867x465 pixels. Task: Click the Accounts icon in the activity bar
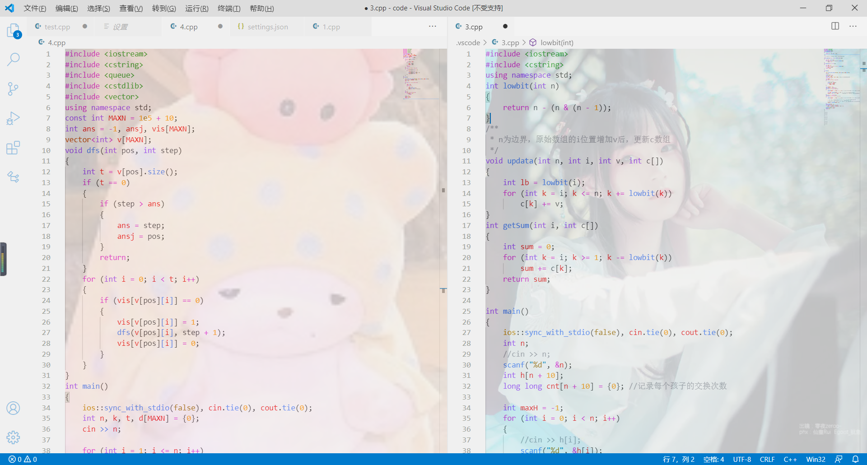pyautogui.click(x=13, y=408)
